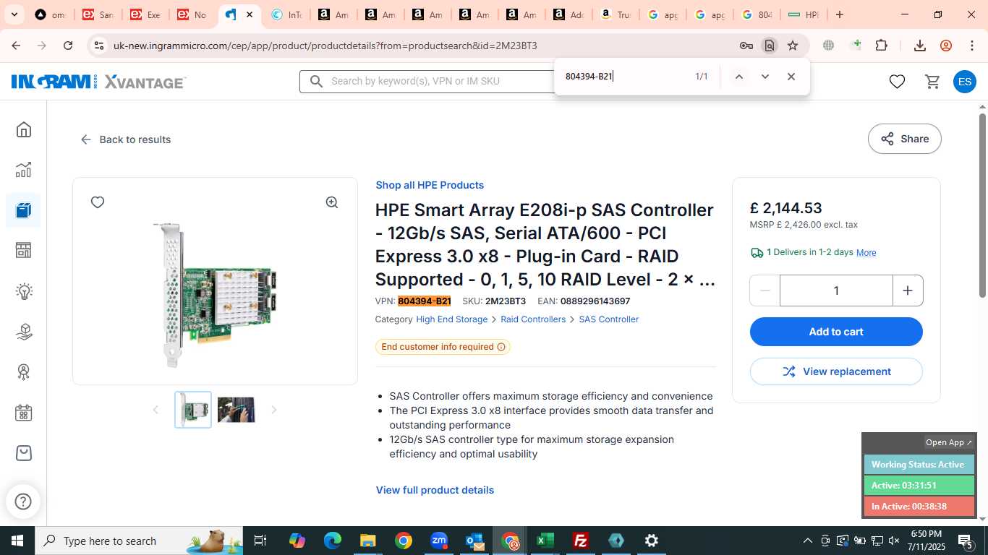Click Add to cart button
The height and width of the screenshot is (555, 988).
point(836,332)
